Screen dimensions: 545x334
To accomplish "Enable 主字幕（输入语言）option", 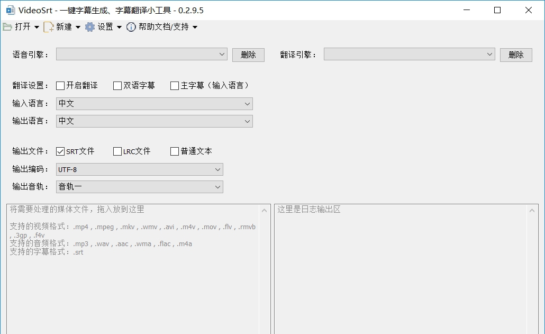I will (x=174, y=85).
